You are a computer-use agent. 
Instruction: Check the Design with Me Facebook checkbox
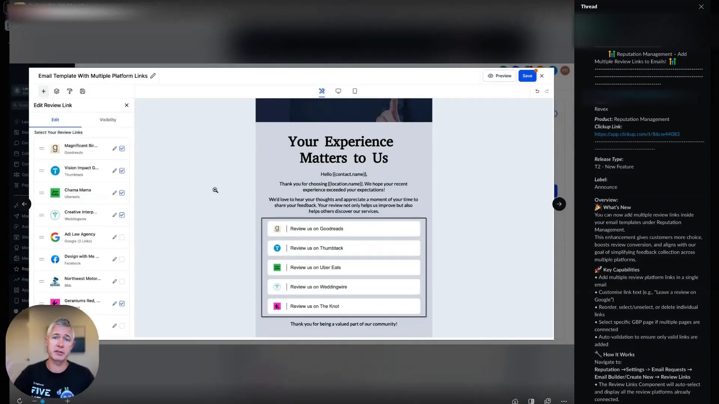tap(122, 259)
